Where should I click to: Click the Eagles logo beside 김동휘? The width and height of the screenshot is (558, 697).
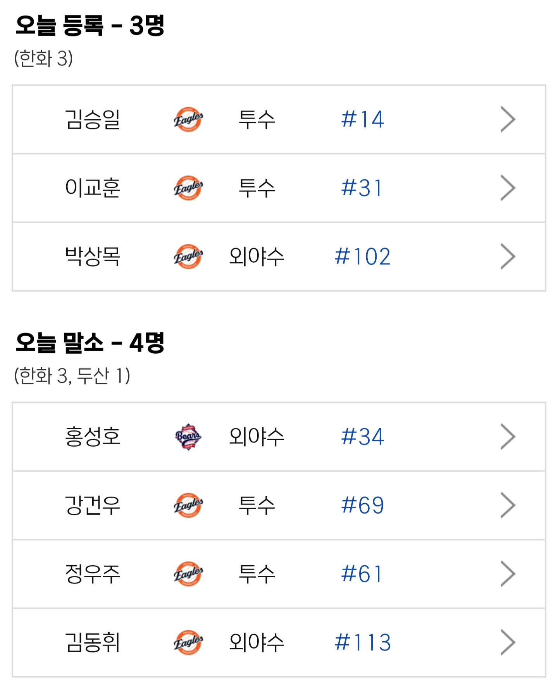point(188,642)
